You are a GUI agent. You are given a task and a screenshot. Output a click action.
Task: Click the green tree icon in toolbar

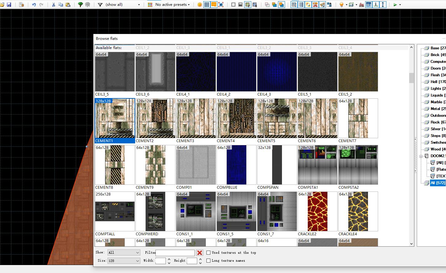80,5
